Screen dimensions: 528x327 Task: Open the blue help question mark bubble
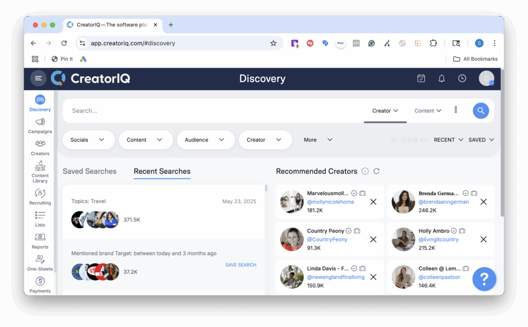(484, 279)
